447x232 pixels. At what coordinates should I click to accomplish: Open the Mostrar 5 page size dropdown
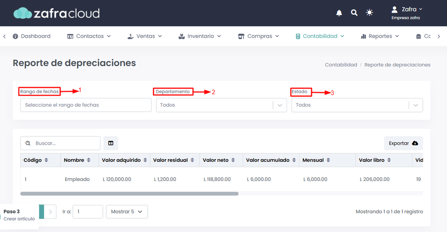point(127,212)
